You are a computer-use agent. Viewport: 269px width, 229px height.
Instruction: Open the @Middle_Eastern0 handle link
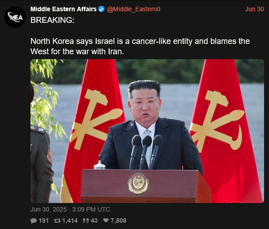click(134, 9)
